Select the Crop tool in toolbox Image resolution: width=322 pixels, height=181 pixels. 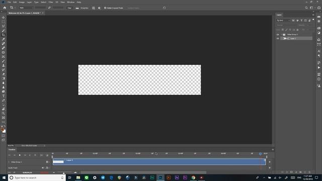(4, 35)
